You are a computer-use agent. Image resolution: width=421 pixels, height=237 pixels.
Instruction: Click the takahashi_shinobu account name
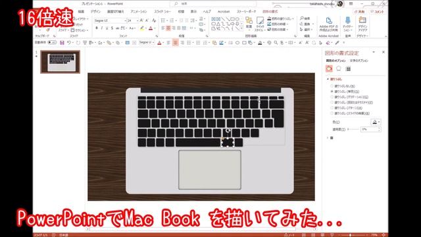322,4
